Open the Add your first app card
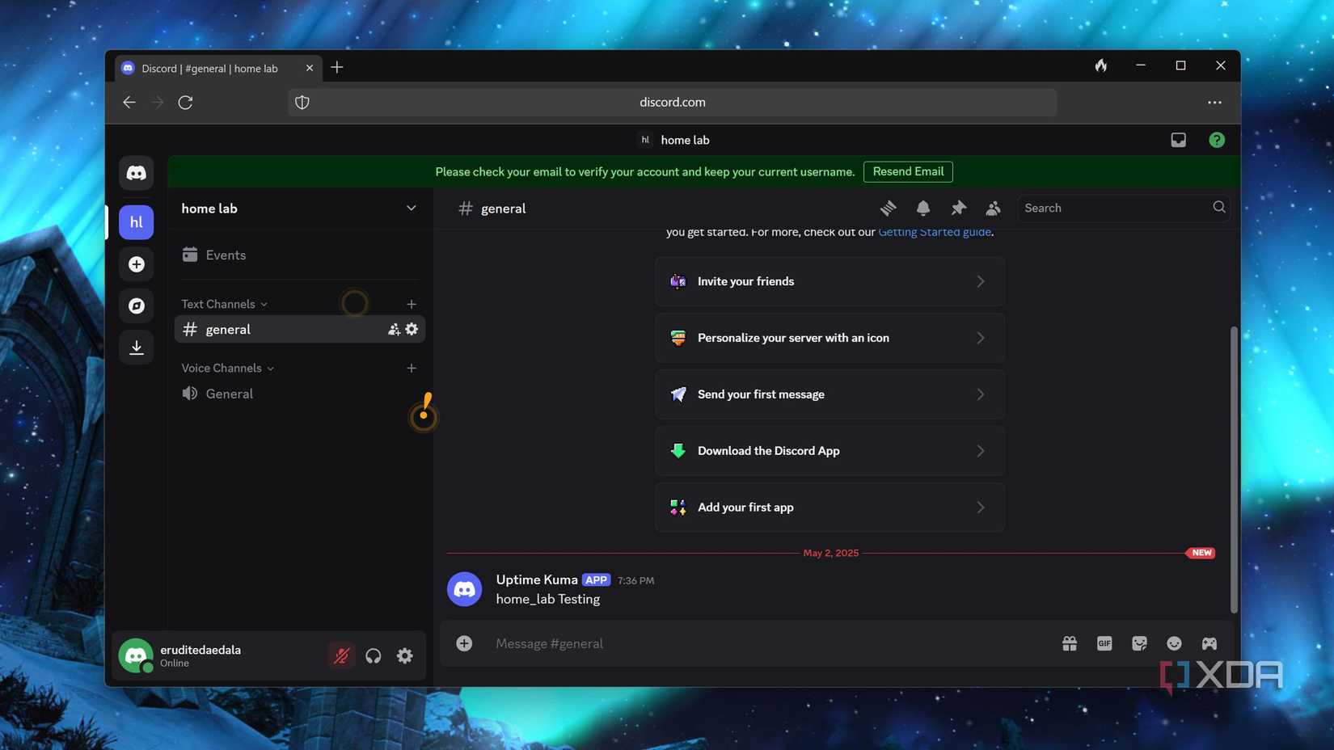The image size is (1334, 750). [x=830, y=508]
